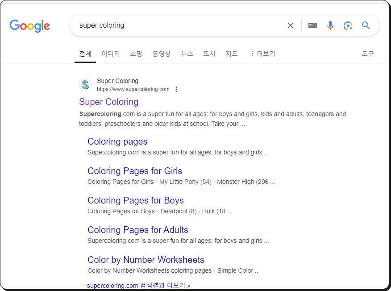Switch to the 이미지 tab
Viewport: 391px width, 291px height.
coord(111,54)
